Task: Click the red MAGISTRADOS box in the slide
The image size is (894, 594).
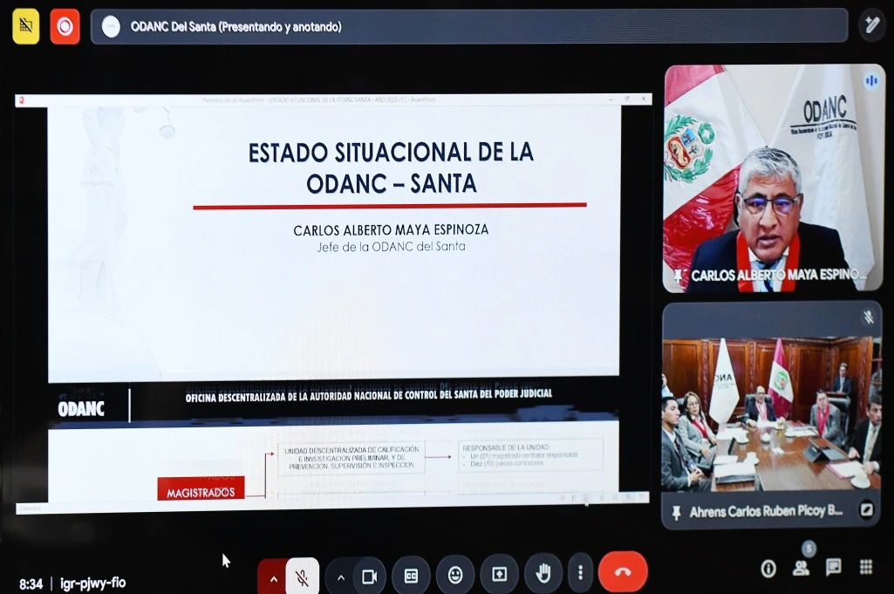Action: click(201, 489)
